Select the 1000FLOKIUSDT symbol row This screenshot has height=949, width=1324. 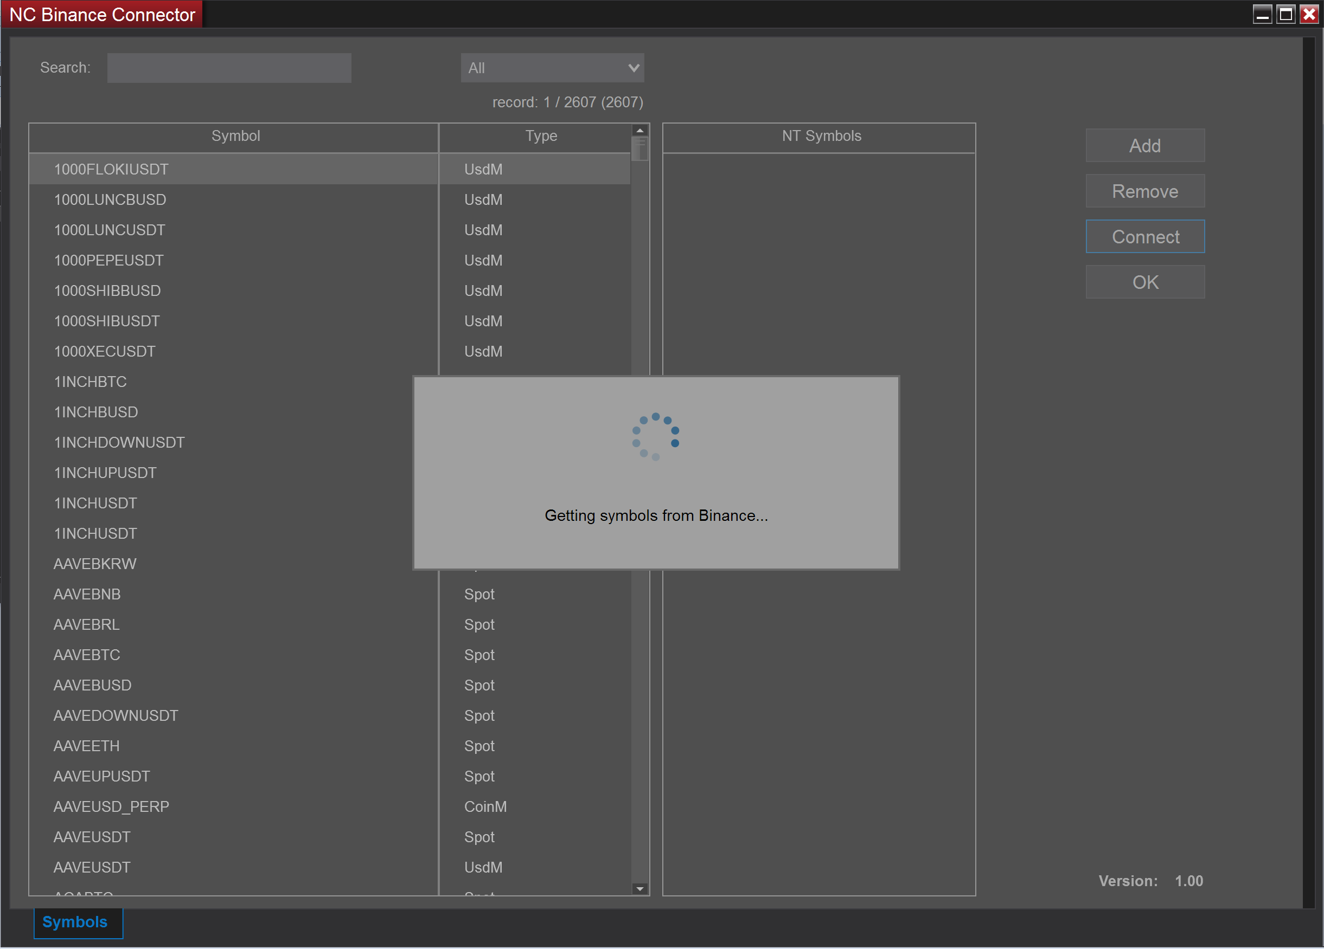[x=234, y=169]
